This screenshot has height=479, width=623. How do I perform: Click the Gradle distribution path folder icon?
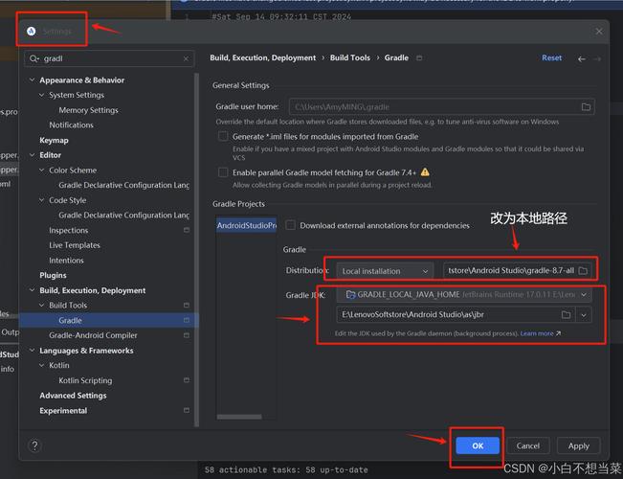583,271
